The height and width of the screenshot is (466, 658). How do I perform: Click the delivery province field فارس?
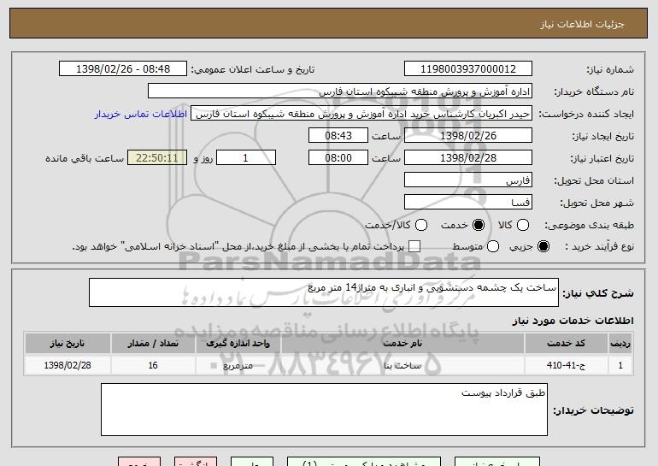[468, 180]
